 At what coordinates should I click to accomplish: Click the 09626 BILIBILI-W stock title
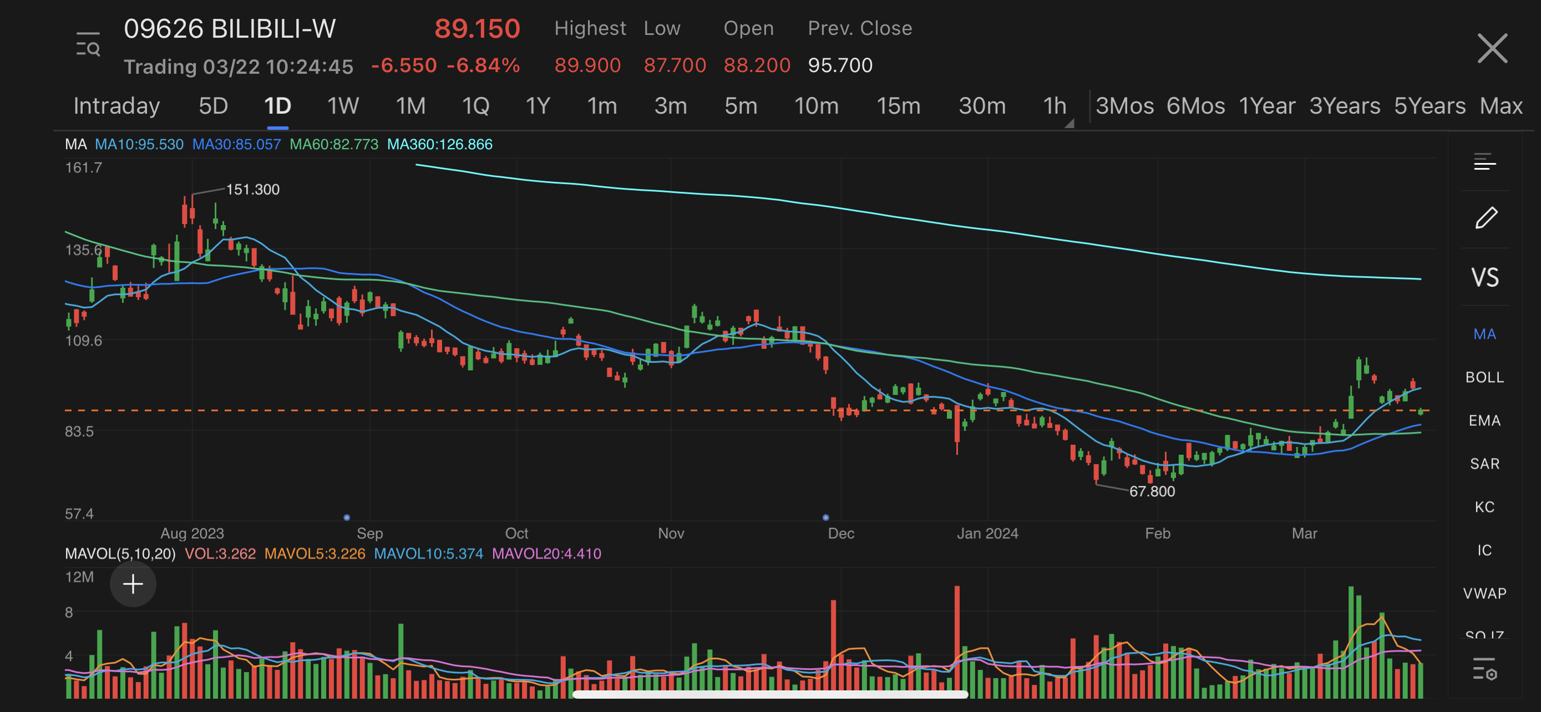pyautogui.click(x=230, y=29)
